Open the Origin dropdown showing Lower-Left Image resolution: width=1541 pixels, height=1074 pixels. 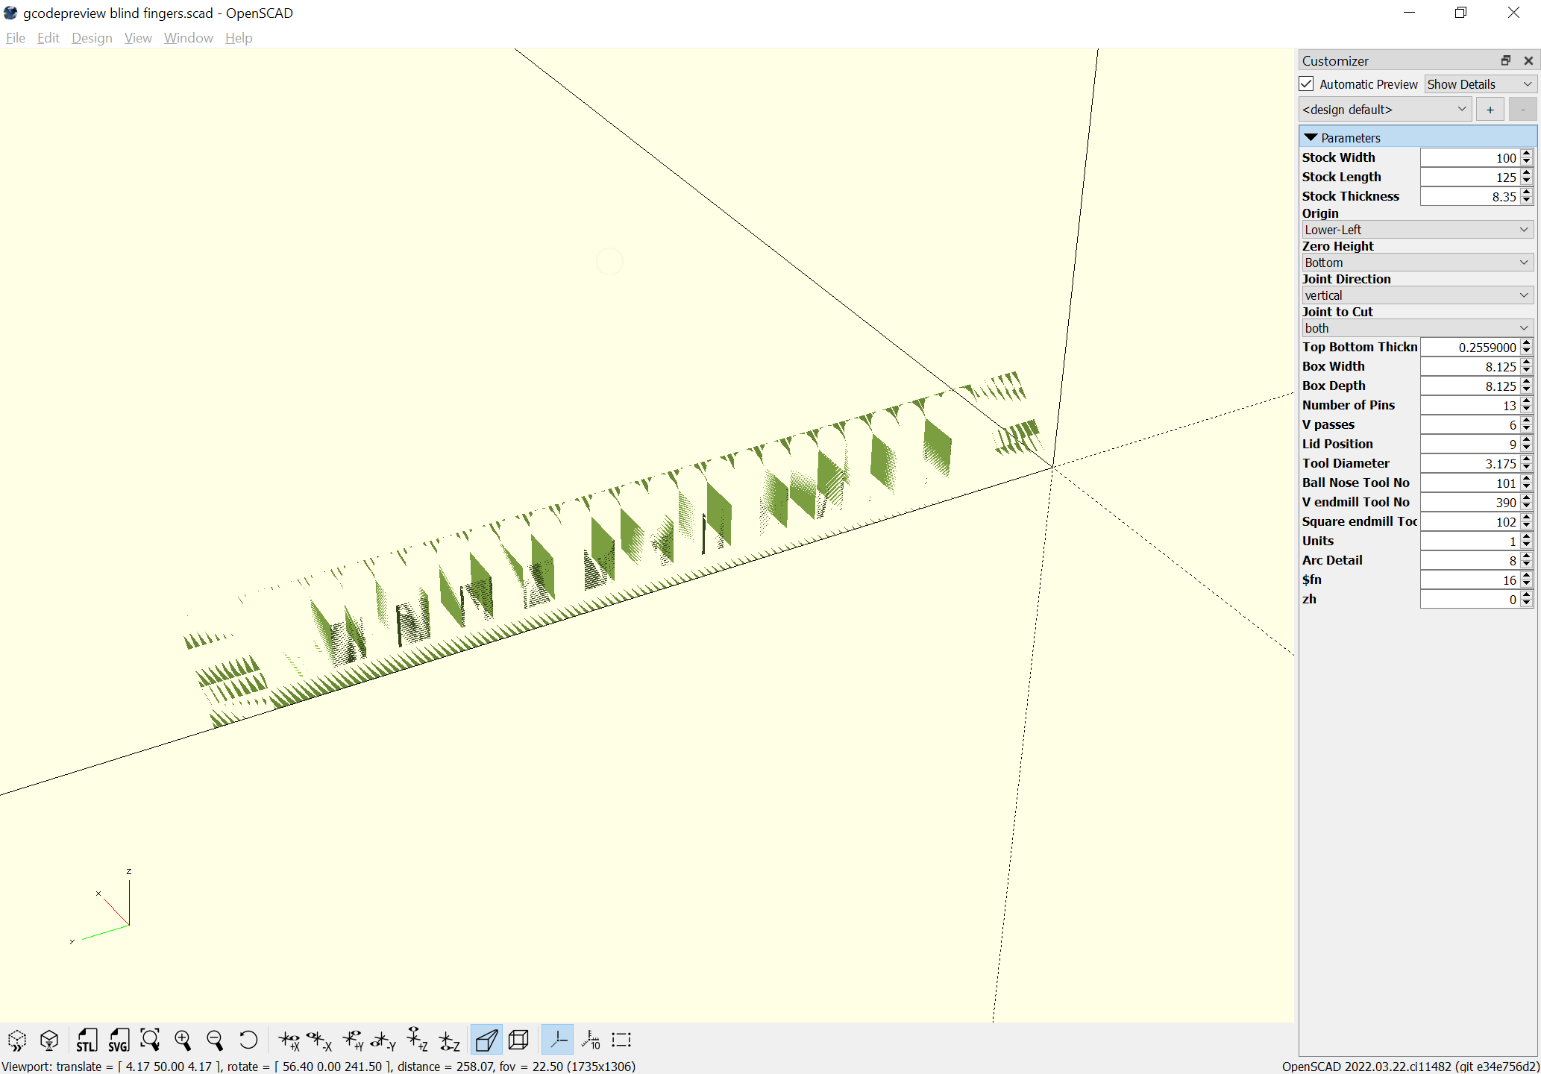[x=1417, y=230]
